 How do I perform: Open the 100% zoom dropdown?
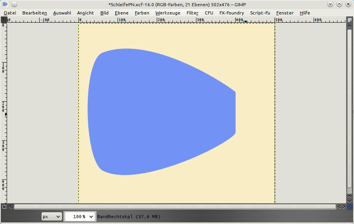point(80,216)
